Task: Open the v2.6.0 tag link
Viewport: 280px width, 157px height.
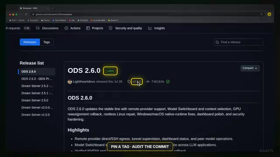Action: click(x=137, y=82)
